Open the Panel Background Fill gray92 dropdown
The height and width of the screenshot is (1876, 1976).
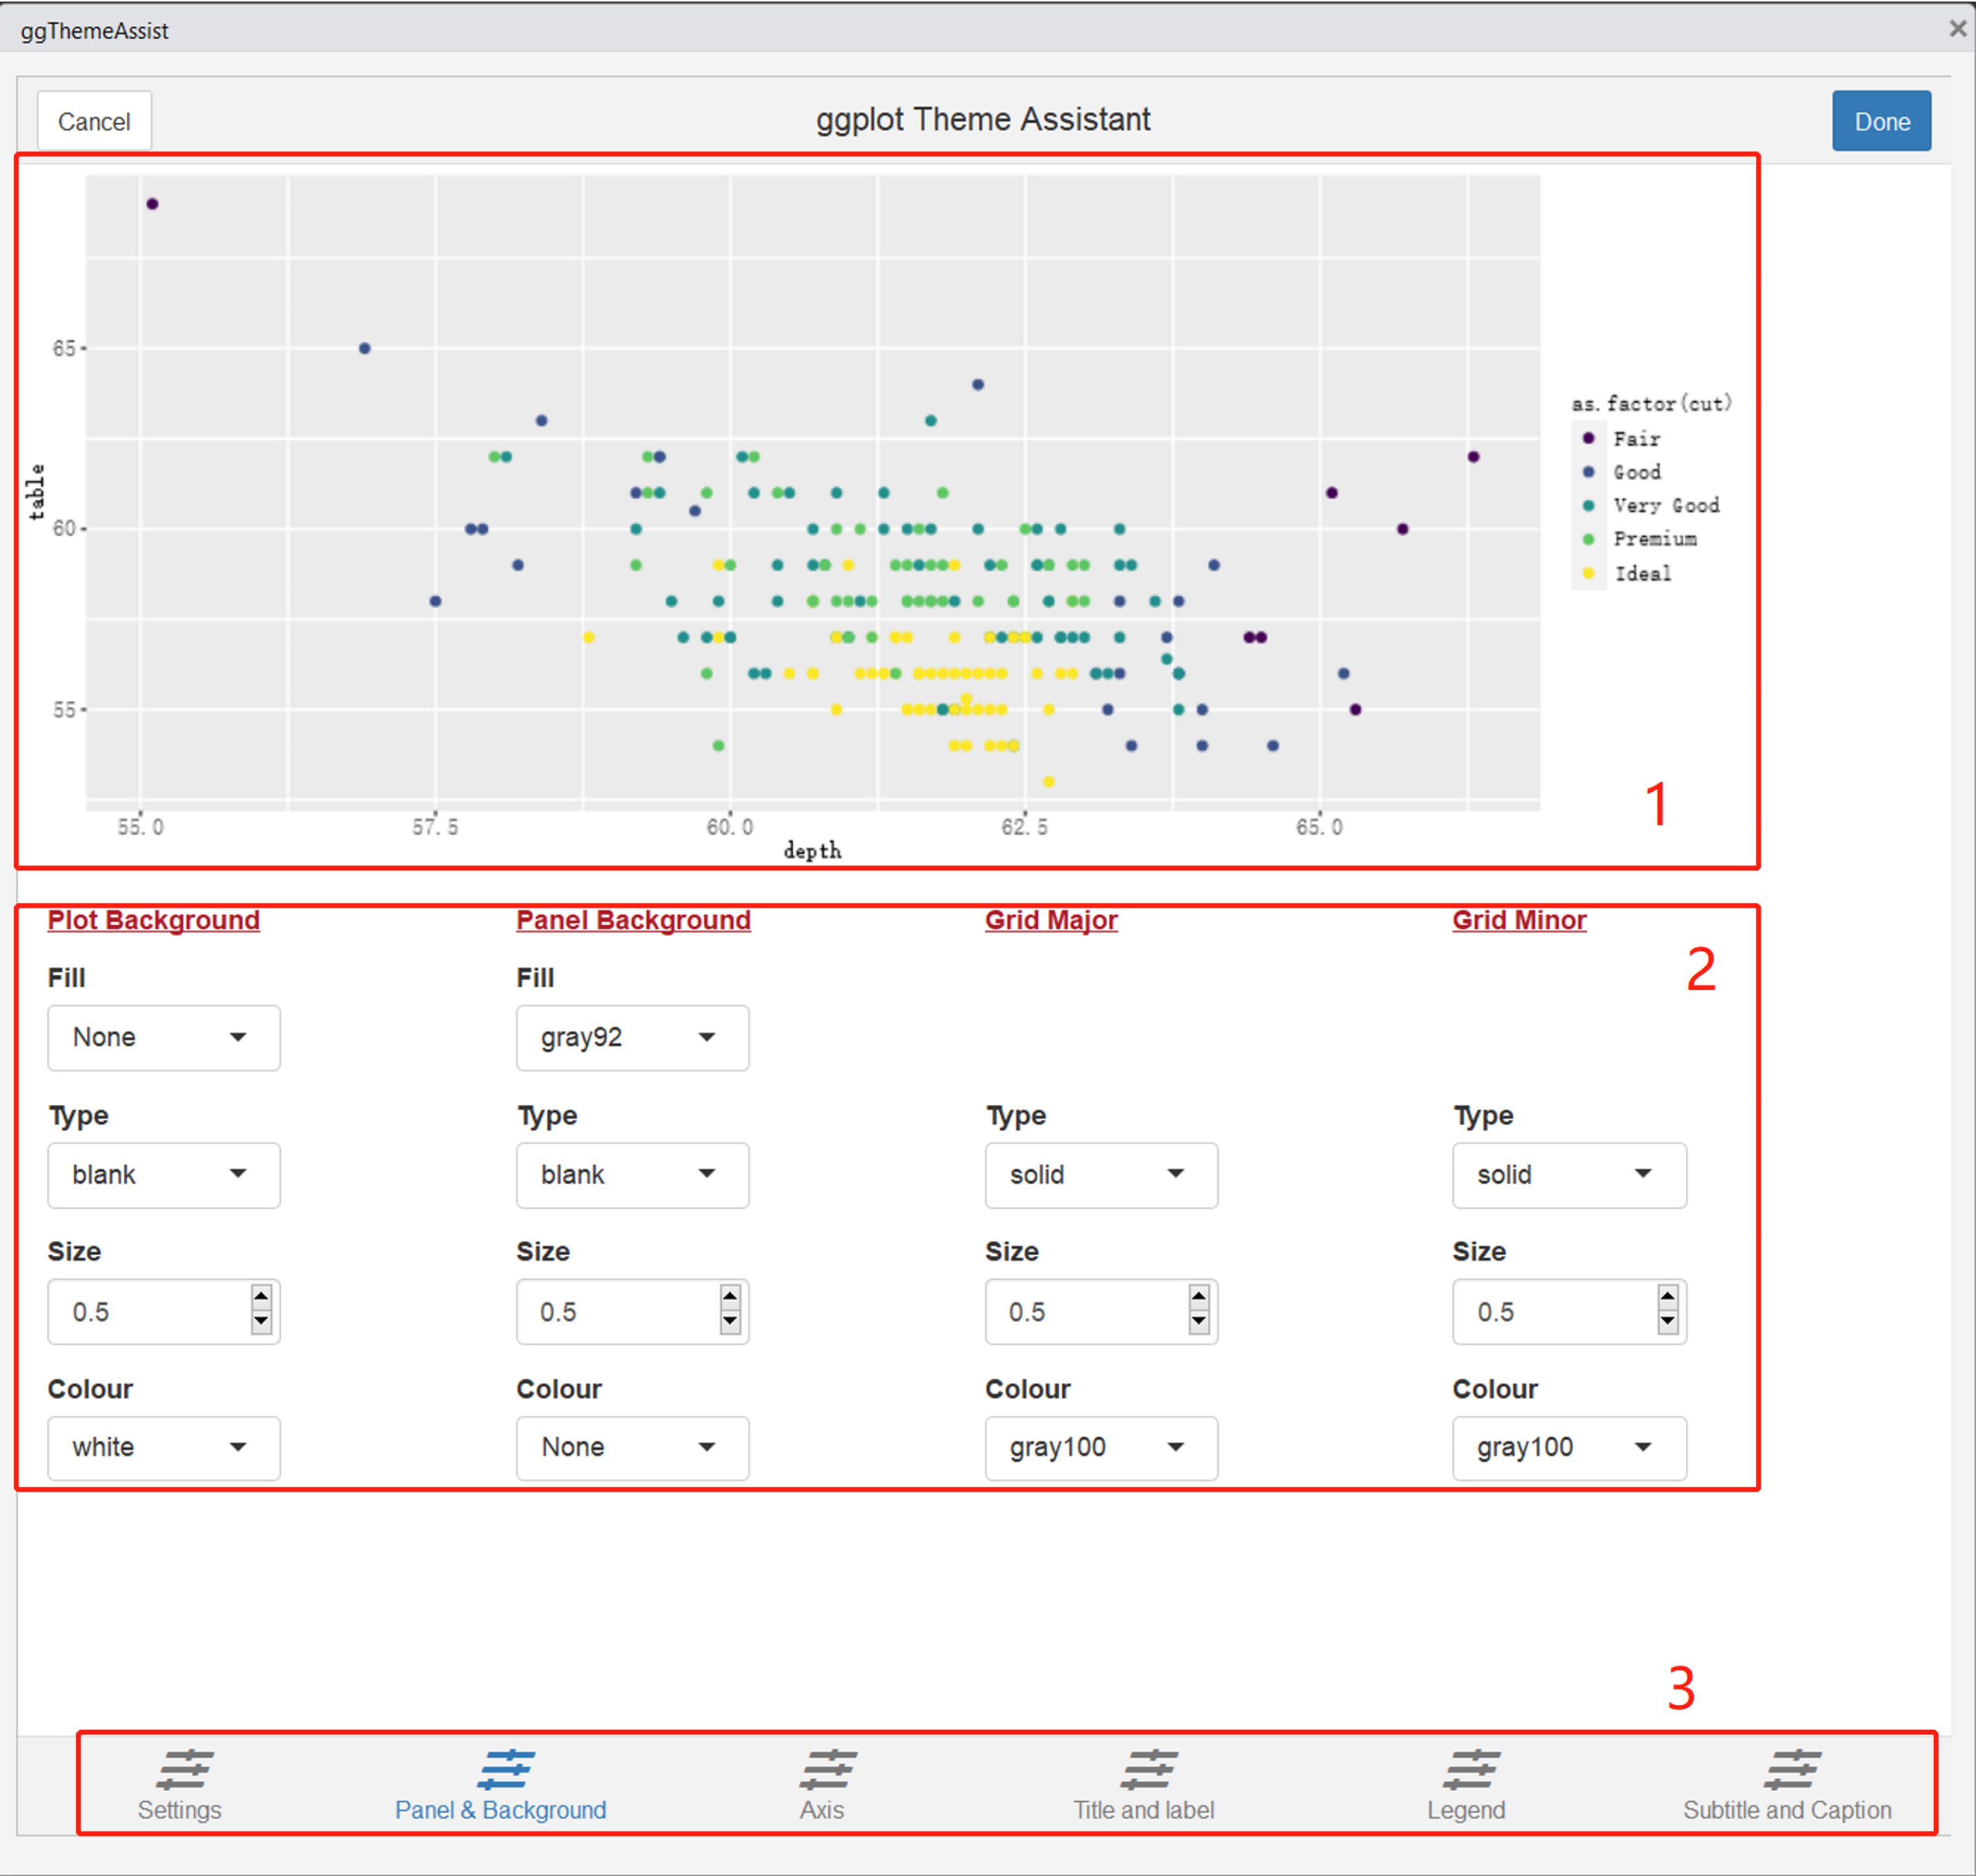click(x=632, y=1038)
